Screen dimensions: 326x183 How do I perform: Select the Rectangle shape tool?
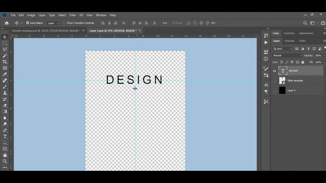pyautogui.click(x=5, y=149)
